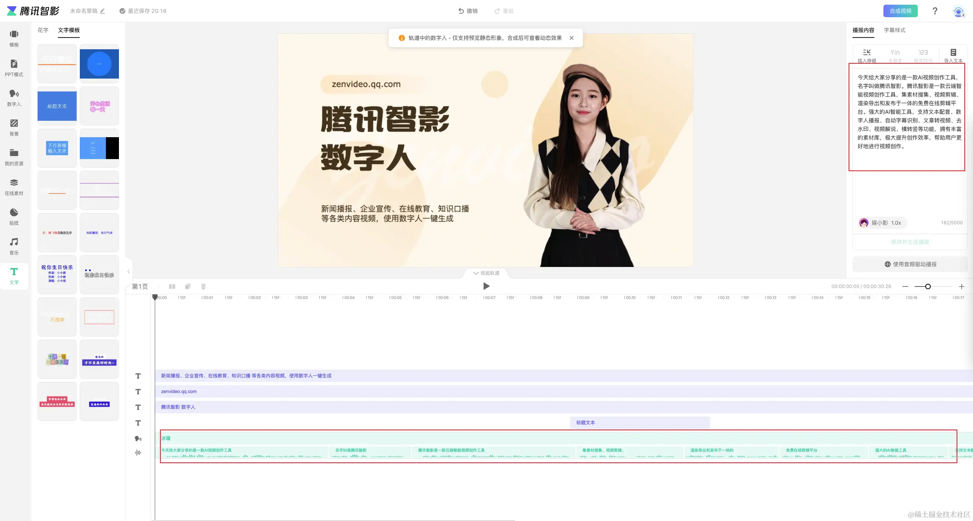Click 保存并生成播报 button
The image size is (973, 521).
pos(910,242)
